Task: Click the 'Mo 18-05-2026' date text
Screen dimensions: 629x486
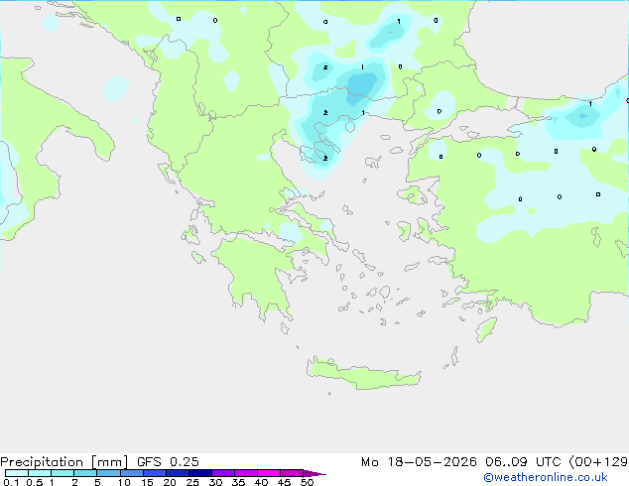Action: coord(419,462)
